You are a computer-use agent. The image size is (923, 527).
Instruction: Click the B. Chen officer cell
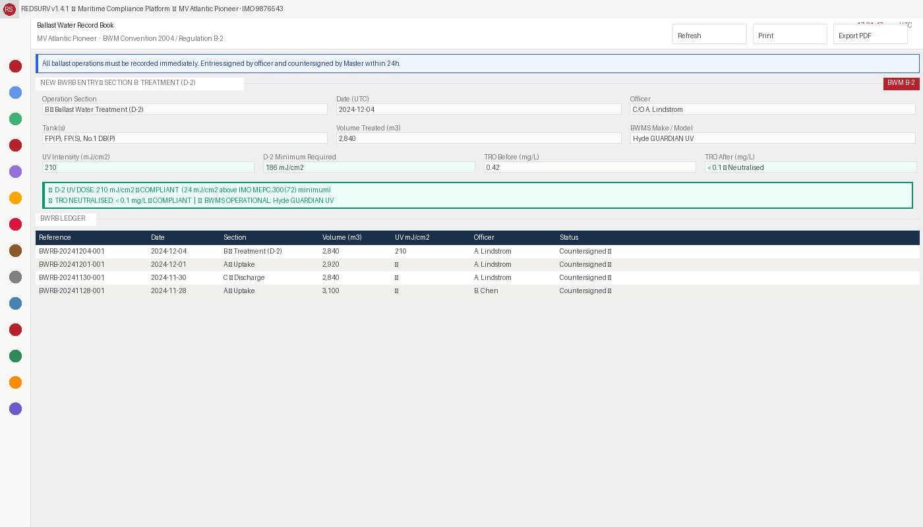coord(486,291)
